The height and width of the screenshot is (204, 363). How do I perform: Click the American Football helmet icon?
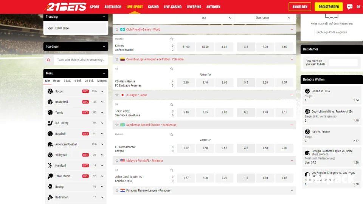(x=50, y=144)
